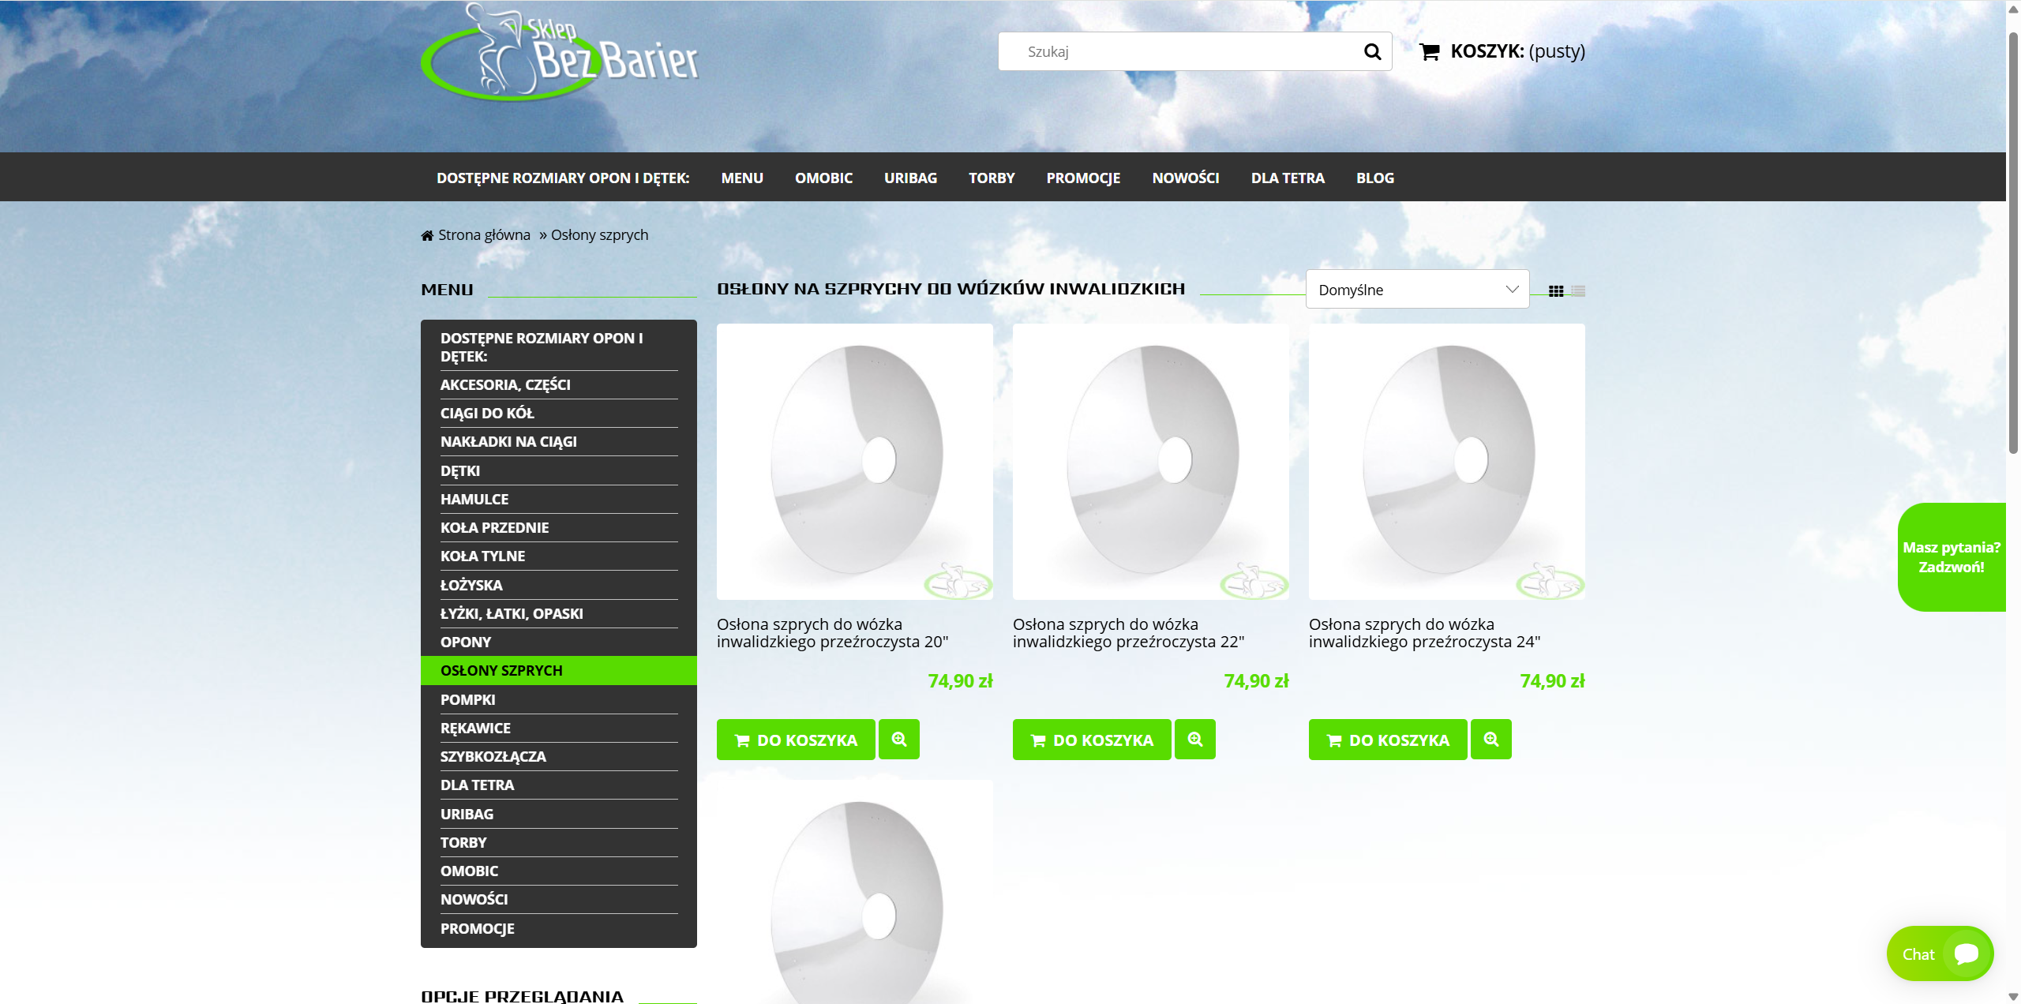Image resolution: width=2021 pixels, height=1004 pixels.
Task: Select OPONY in sidebar menu
Action: 466,642
